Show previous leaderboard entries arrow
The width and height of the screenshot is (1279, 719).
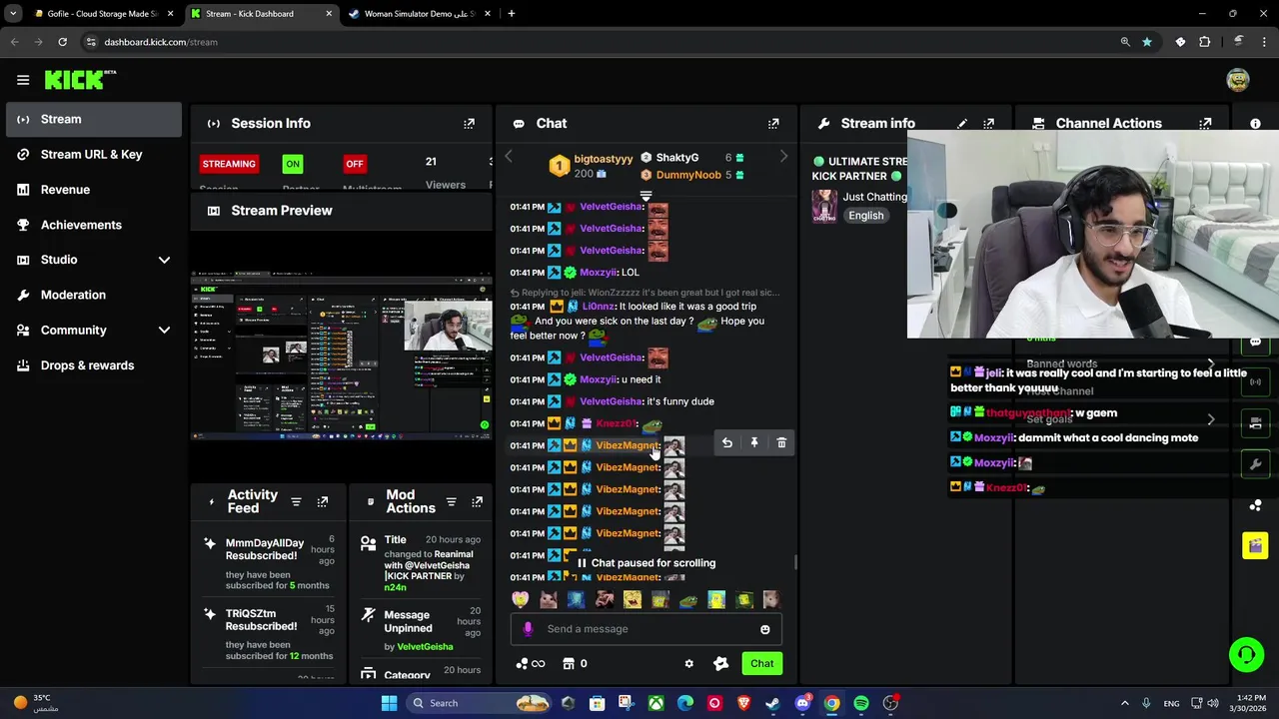coord(508,158)
